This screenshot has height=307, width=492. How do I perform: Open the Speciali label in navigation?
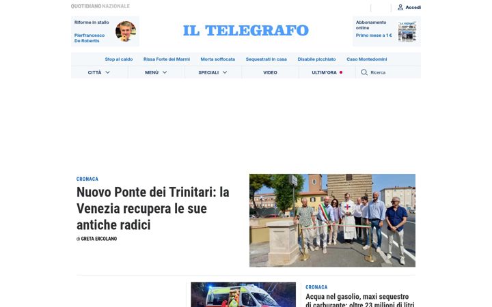[x=208, y=72]
